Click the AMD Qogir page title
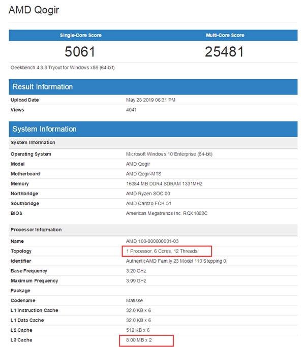Viewport: 305px width, 347px height. (x=34, y=10)
